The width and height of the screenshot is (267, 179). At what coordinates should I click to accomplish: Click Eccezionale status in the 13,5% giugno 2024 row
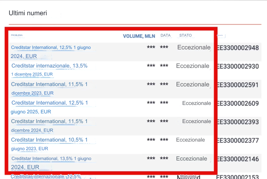click(192, 158)
